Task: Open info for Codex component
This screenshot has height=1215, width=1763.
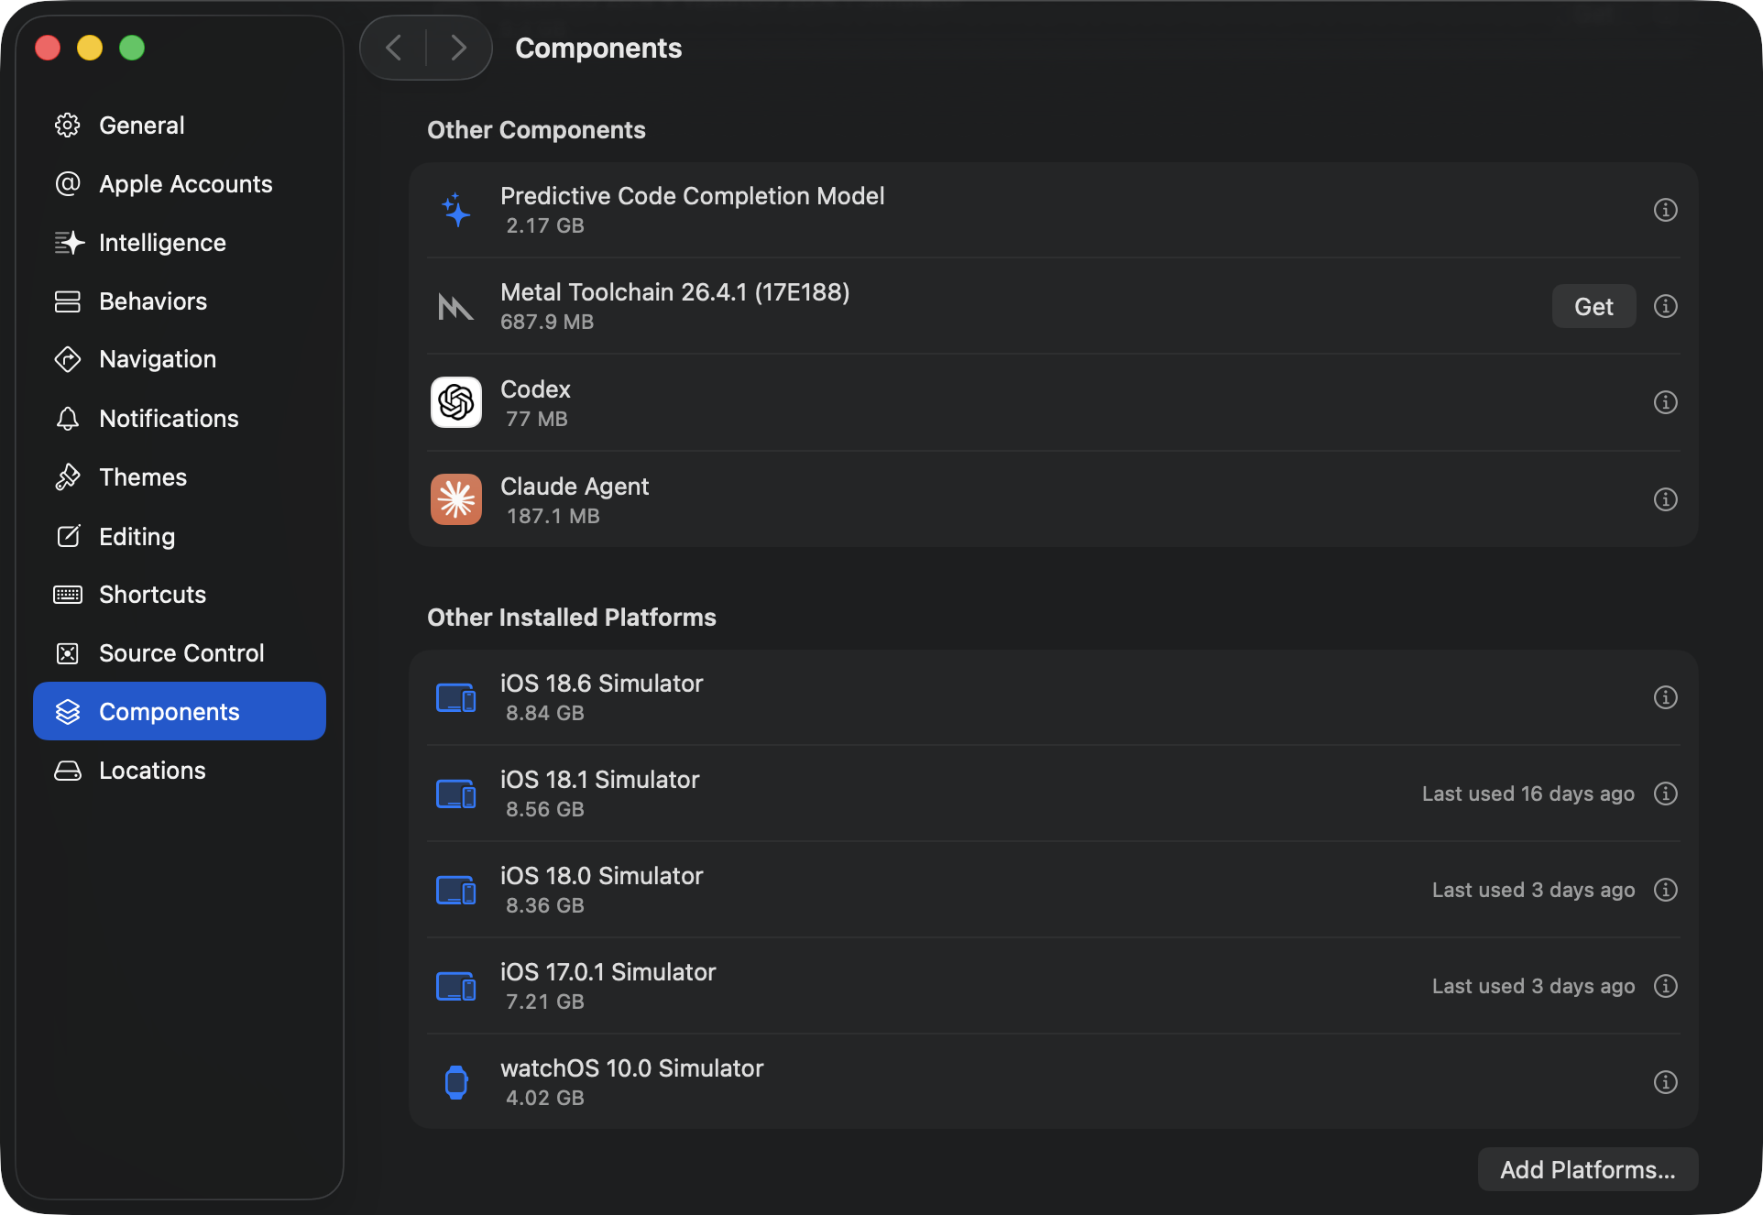Action: coord(1665,402)
